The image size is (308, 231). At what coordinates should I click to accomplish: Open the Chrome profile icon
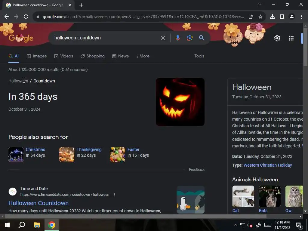292,17
